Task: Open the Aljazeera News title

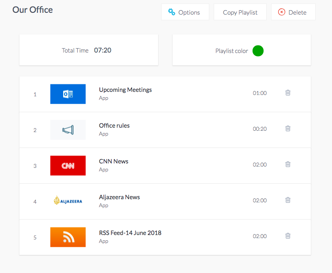Action: pos(119,197)
